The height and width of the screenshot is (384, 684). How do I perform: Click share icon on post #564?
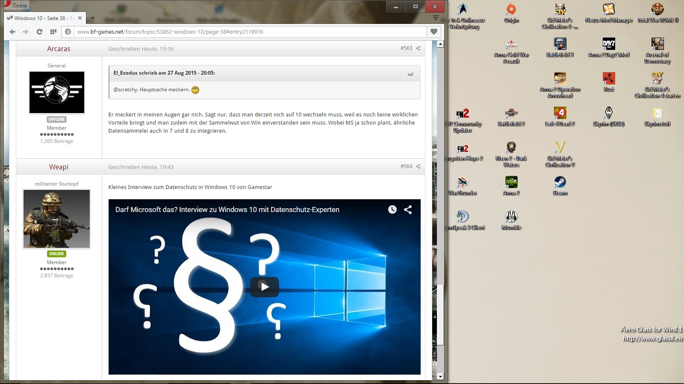click(x=418, y=166)
